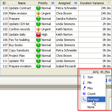Open the Assigned column filter dropdown
This screenshot has width=112, height=111.
click(x=75, y=3)
